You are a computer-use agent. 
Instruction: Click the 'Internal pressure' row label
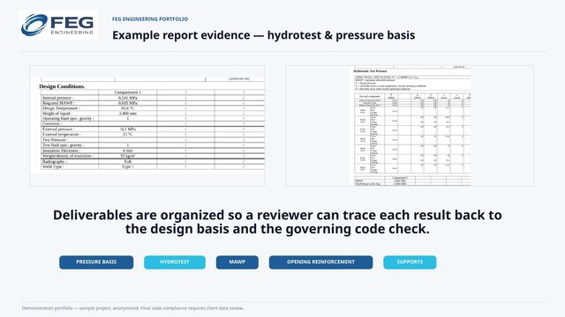(57, 98)
